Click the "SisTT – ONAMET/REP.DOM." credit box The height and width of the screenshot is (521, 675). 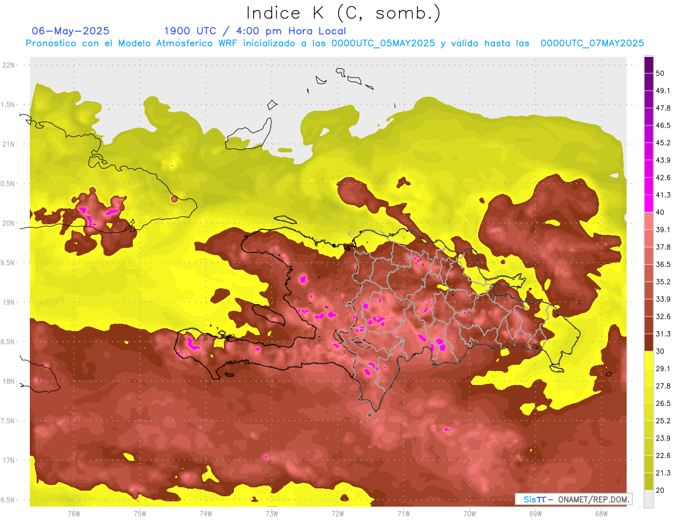point(574,499)
